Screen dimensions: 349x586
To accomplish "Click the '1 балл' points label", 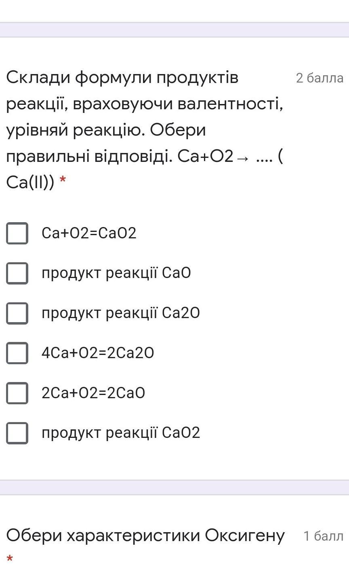I will point(323,536).
